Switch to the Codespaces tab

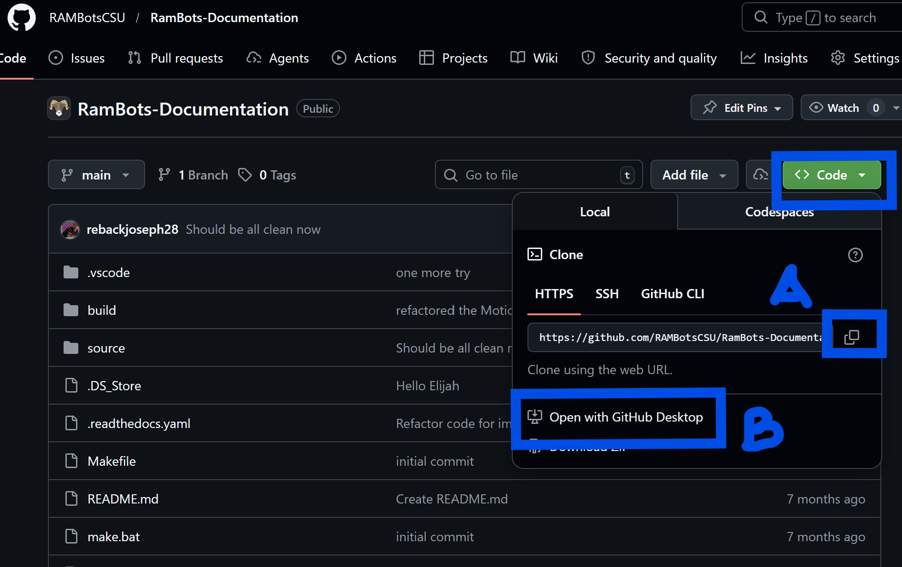coord(779,212)
